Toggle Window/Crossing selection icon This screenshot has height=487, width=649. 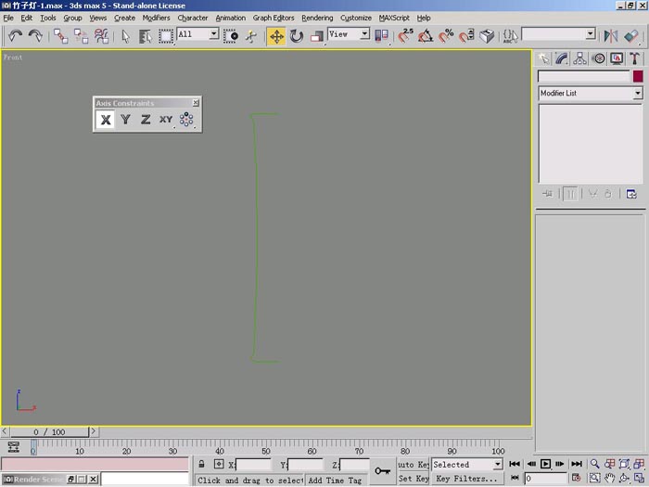click(x=231, y=36)
